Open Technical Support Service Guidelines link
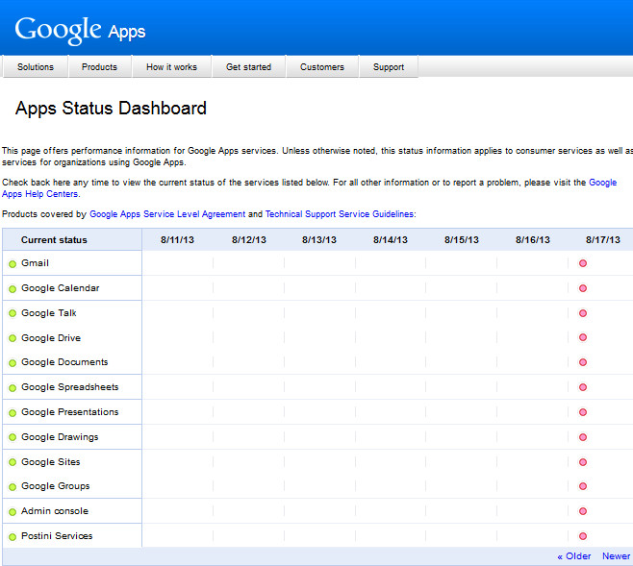The width and height of the screenshot is (633, 566). pos(340,214)
